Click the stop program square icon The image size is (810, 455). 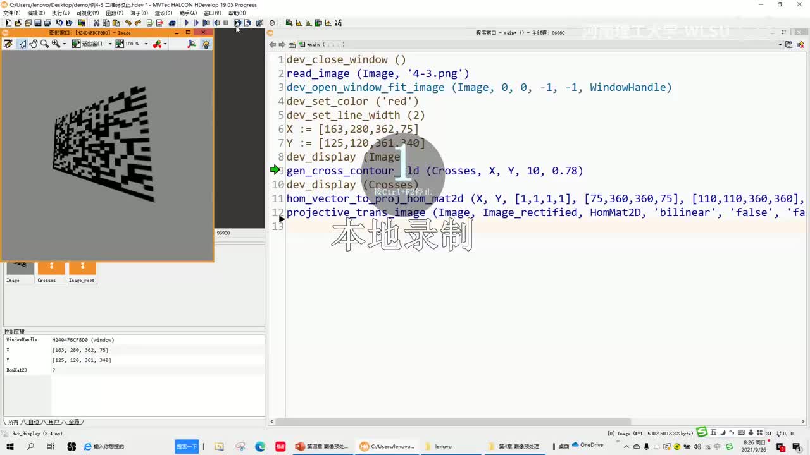226,23
